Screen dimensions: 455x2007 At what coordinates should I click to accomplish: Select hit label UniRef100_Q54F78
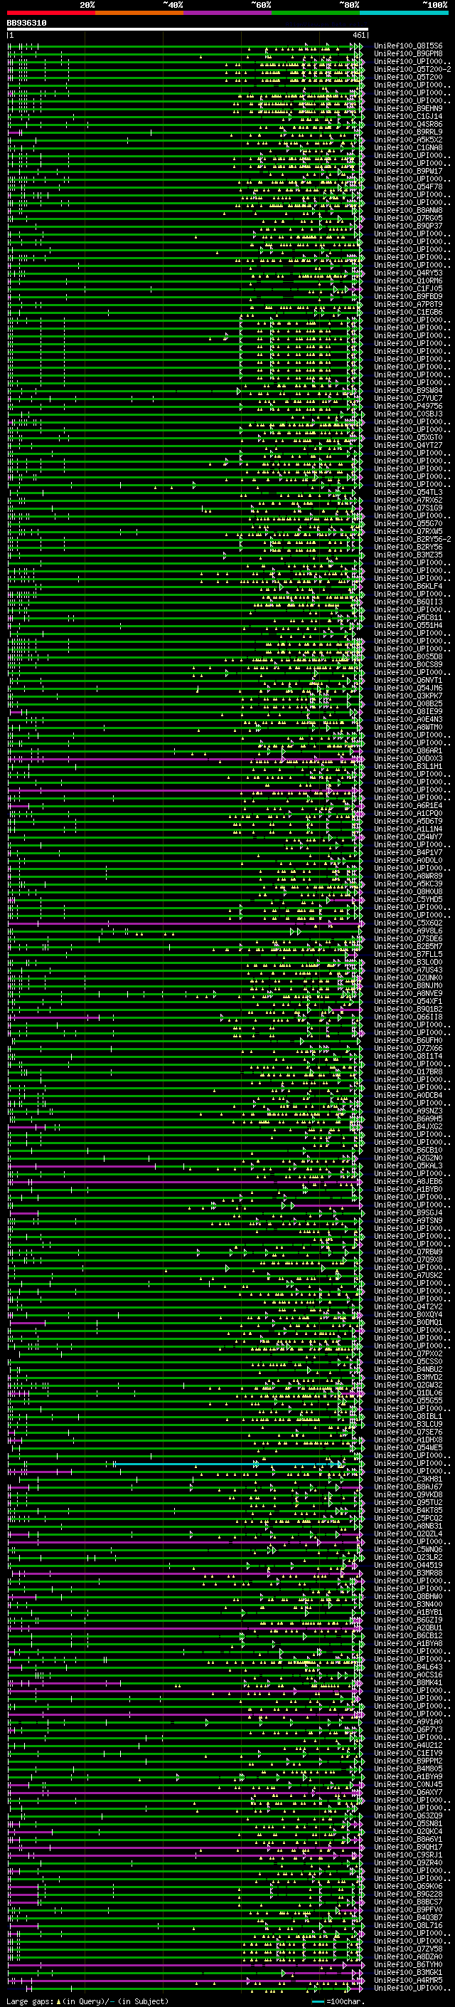408,187
